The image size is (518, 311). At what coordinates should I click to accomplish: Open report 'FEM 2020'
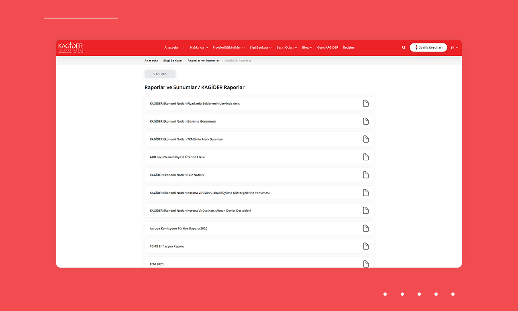click(x=259, y=262)
